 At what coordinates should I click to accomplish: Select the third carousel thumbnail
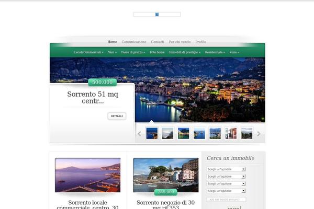[x=184, y=133]
